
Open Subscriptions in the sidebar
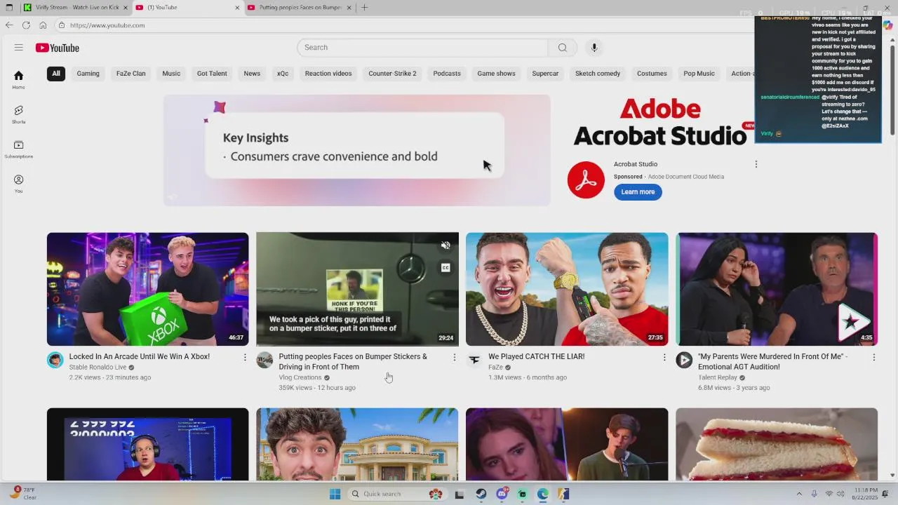[18, 149]
